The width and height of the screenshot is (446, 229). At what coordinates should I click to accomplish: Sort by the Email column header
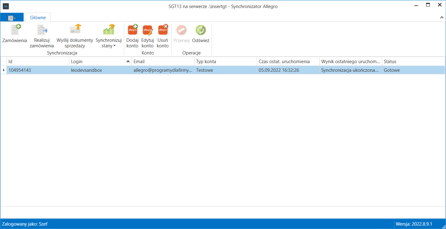click(x=163, y=62)
